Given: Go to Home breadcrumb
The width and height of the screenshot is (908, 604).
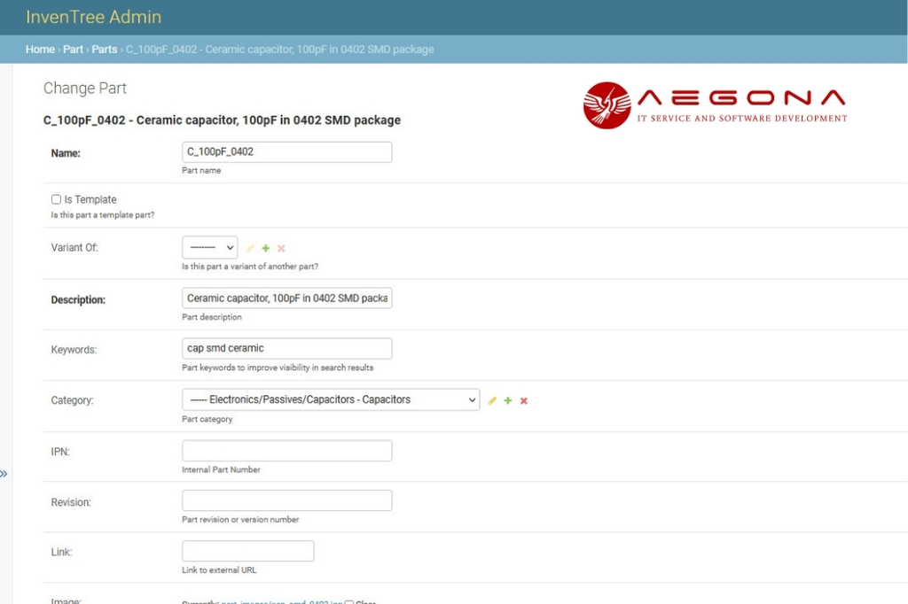Looking at the screenshot, I should point(40,50).
